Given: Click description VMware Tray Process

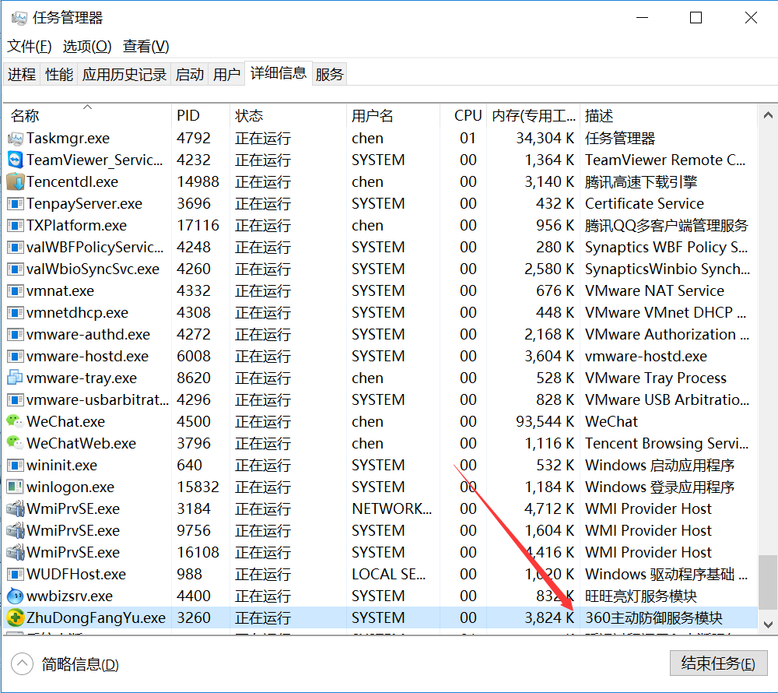Looking at the screenshot, I should click(x=655, y=378).
